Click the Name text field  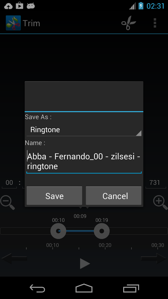click(x=84, y=161)
